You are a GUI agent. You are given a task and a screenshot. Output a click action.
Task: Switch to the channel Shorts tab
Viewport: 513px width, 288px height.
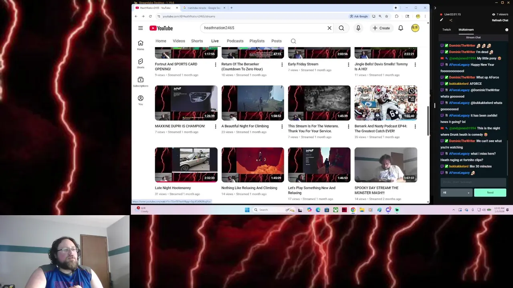197,41
